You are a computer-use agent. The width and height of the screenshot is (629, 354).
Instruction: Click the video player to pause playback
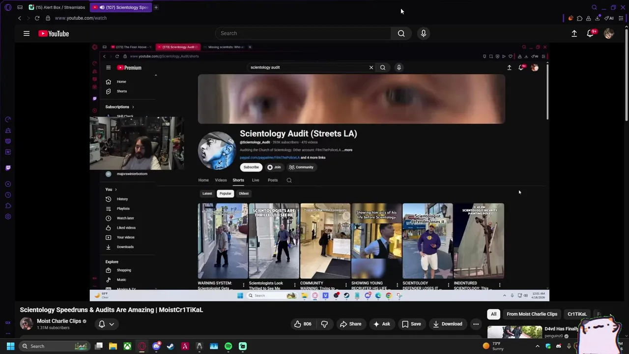coord(319,172)
